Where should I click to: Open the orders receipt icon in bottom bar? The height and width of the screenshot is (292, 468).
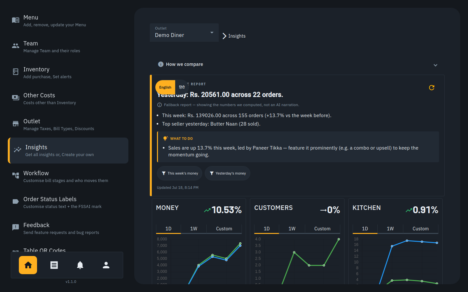54,265
